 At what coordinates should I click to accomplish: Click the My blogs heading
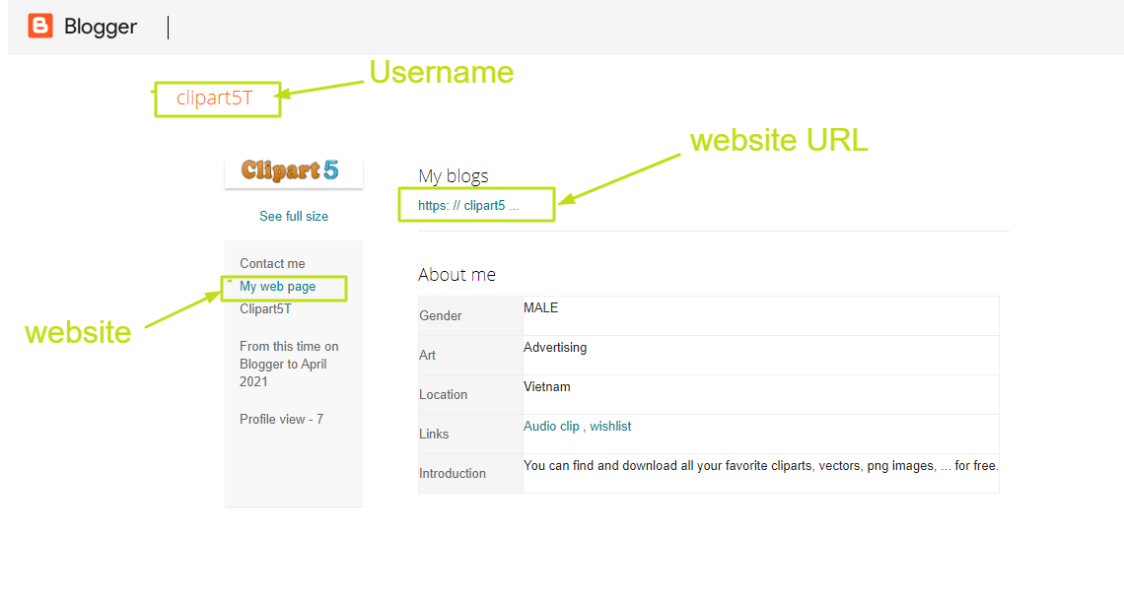coord(454,176)
